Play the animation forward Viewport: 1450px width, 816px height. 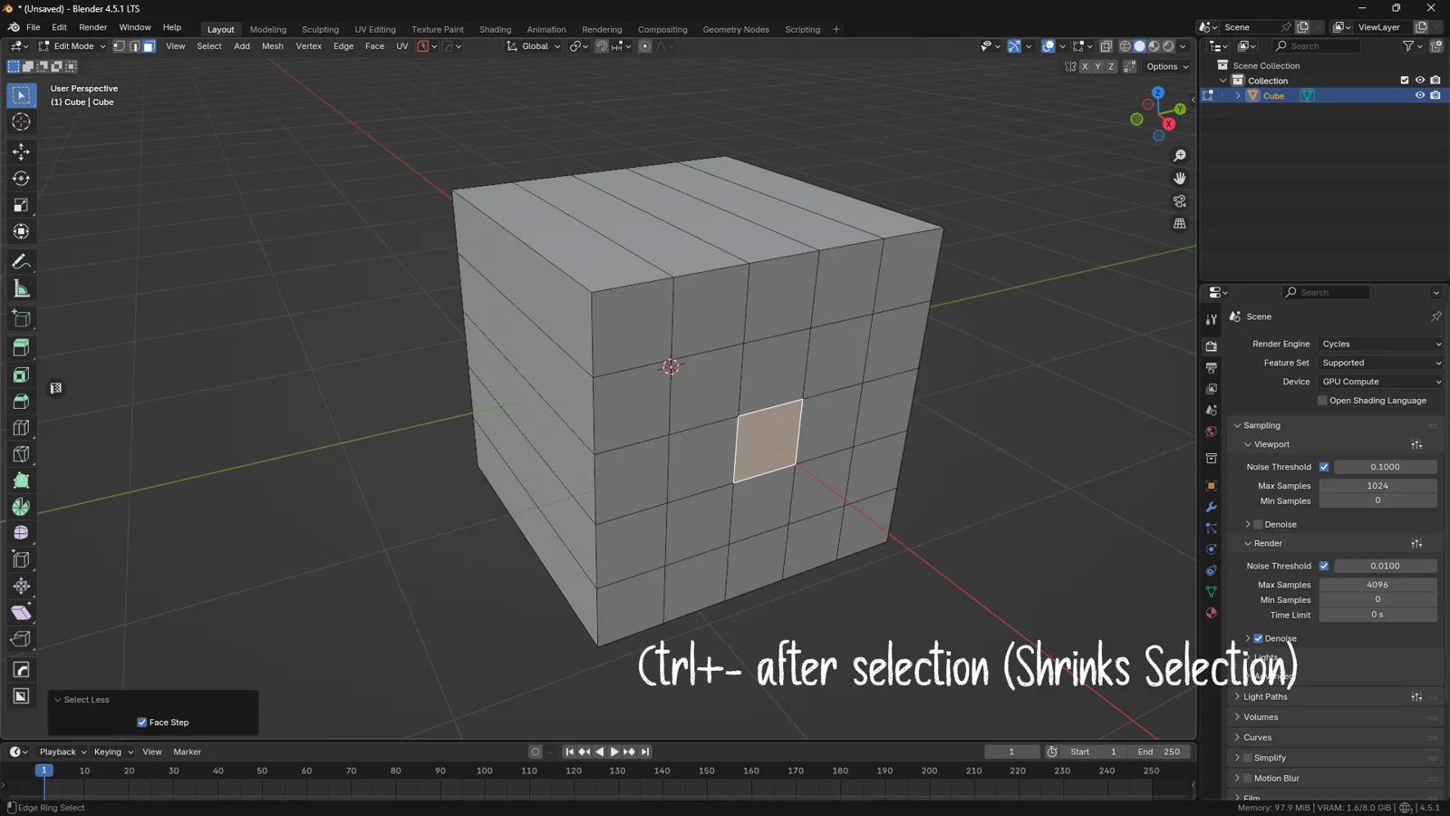(x=614, y=752)
